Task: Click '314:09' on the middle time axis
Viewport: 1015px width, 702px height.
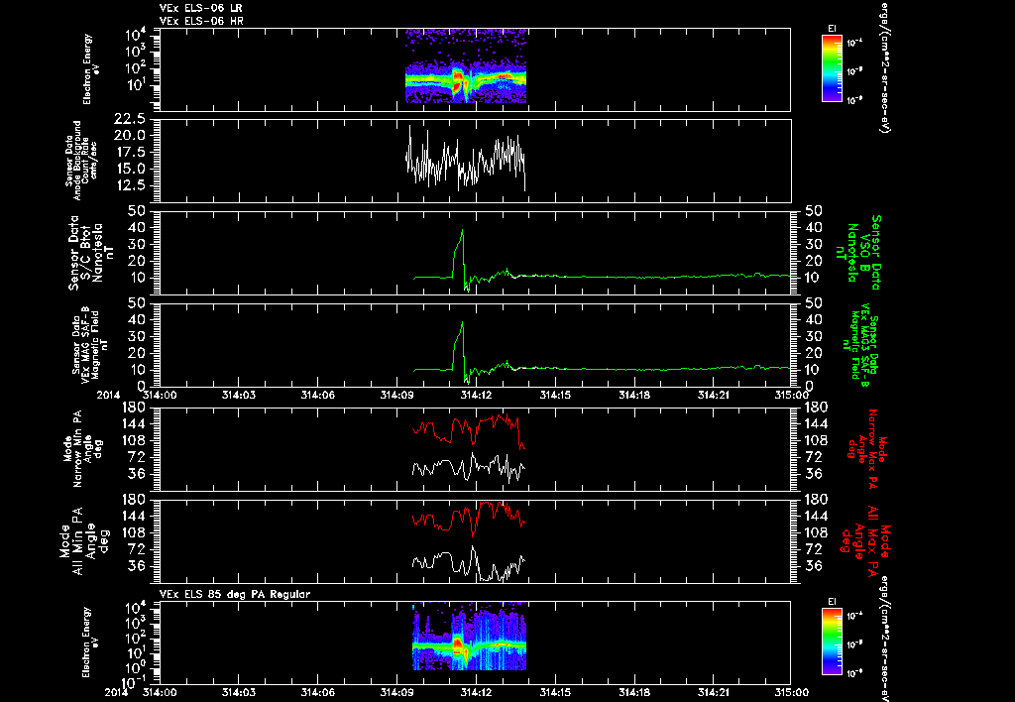Action: (x=396, y=395)
